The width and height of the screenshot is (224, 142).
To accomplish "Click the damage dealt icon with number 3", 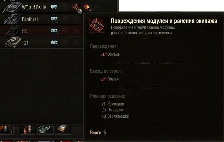I will pyautogui.click(x=87, y=7).
